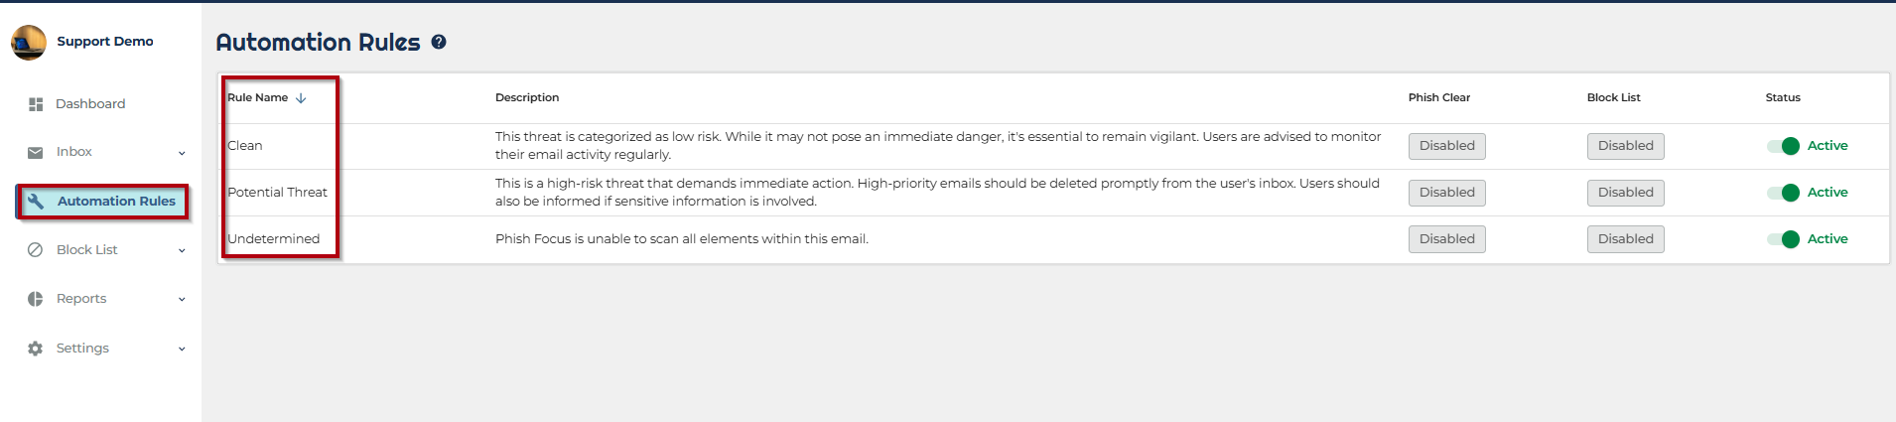Image resolution: width=1896 pixels, height=422 pixels.
Task: Open the Dashboard menu item
Action: [90, 104]
